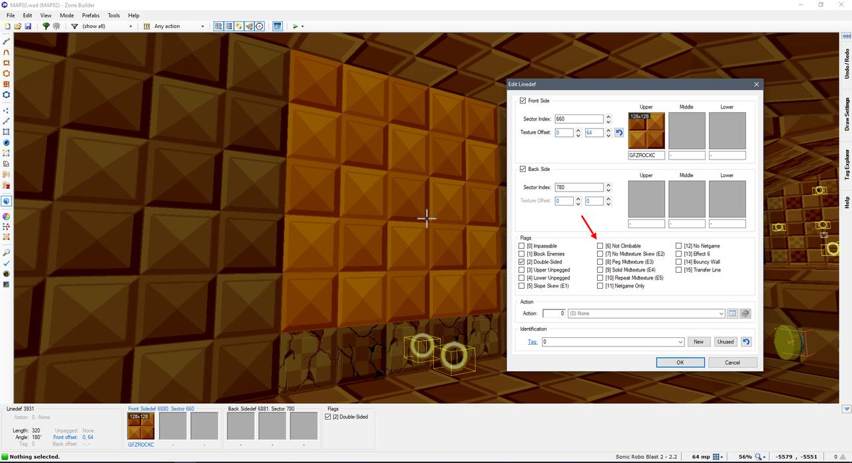The image size is (852, 463).
Task: Check the [15] Transfer Line flag
Action: pos(679,270)
